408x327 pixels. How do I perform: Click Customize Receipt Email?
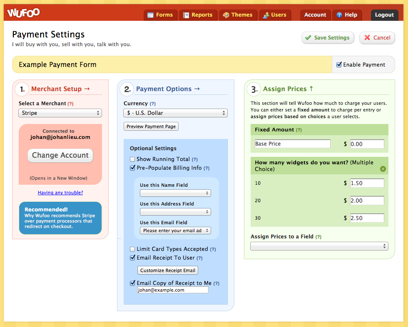click(x=167, y=270)
